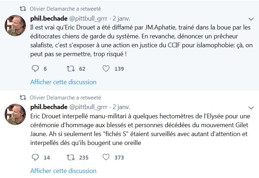Click the '2 janv.' timestamp on first tweet

pos(121,18)
